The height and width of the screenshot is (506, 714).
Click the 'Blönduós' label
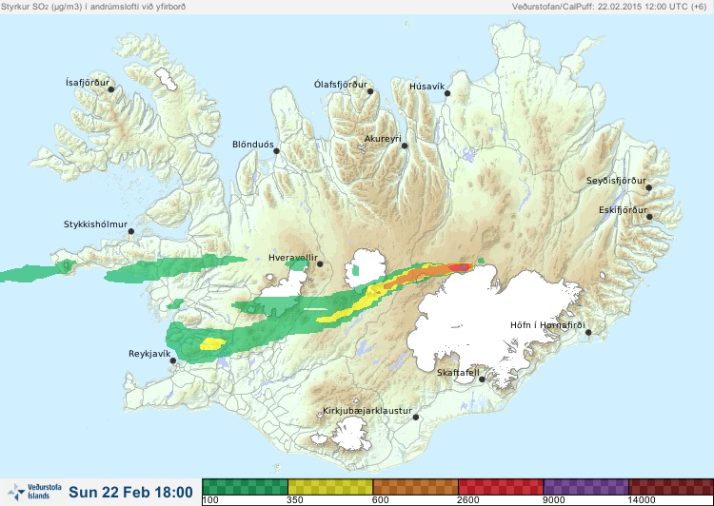pos(253,145)
